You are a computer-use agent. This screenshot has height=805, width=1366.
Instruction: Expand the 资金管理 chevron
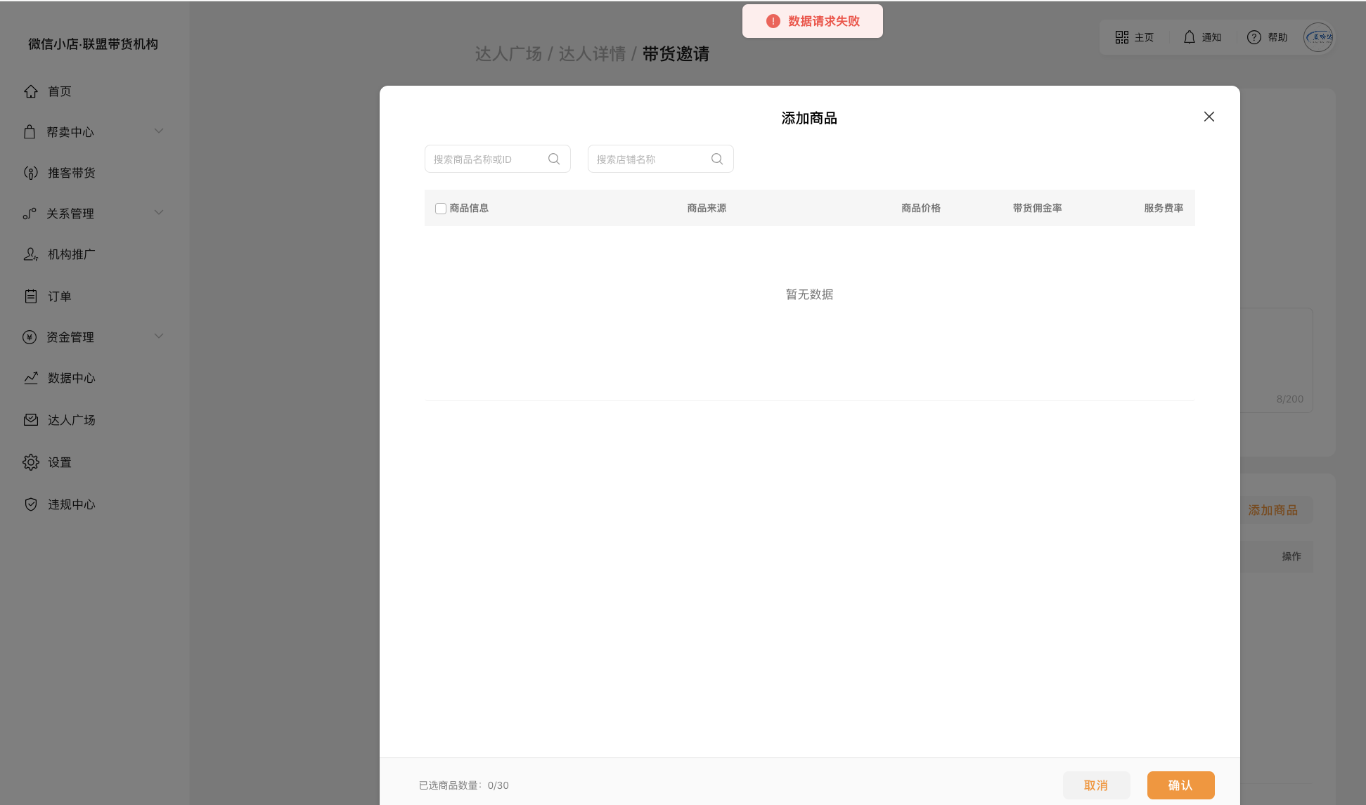[159, 336]
